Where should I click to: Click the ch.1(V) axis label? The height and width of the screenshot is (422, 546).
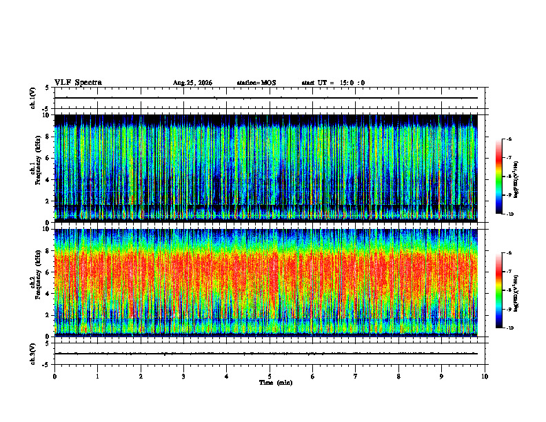click(x=33, y=98)
